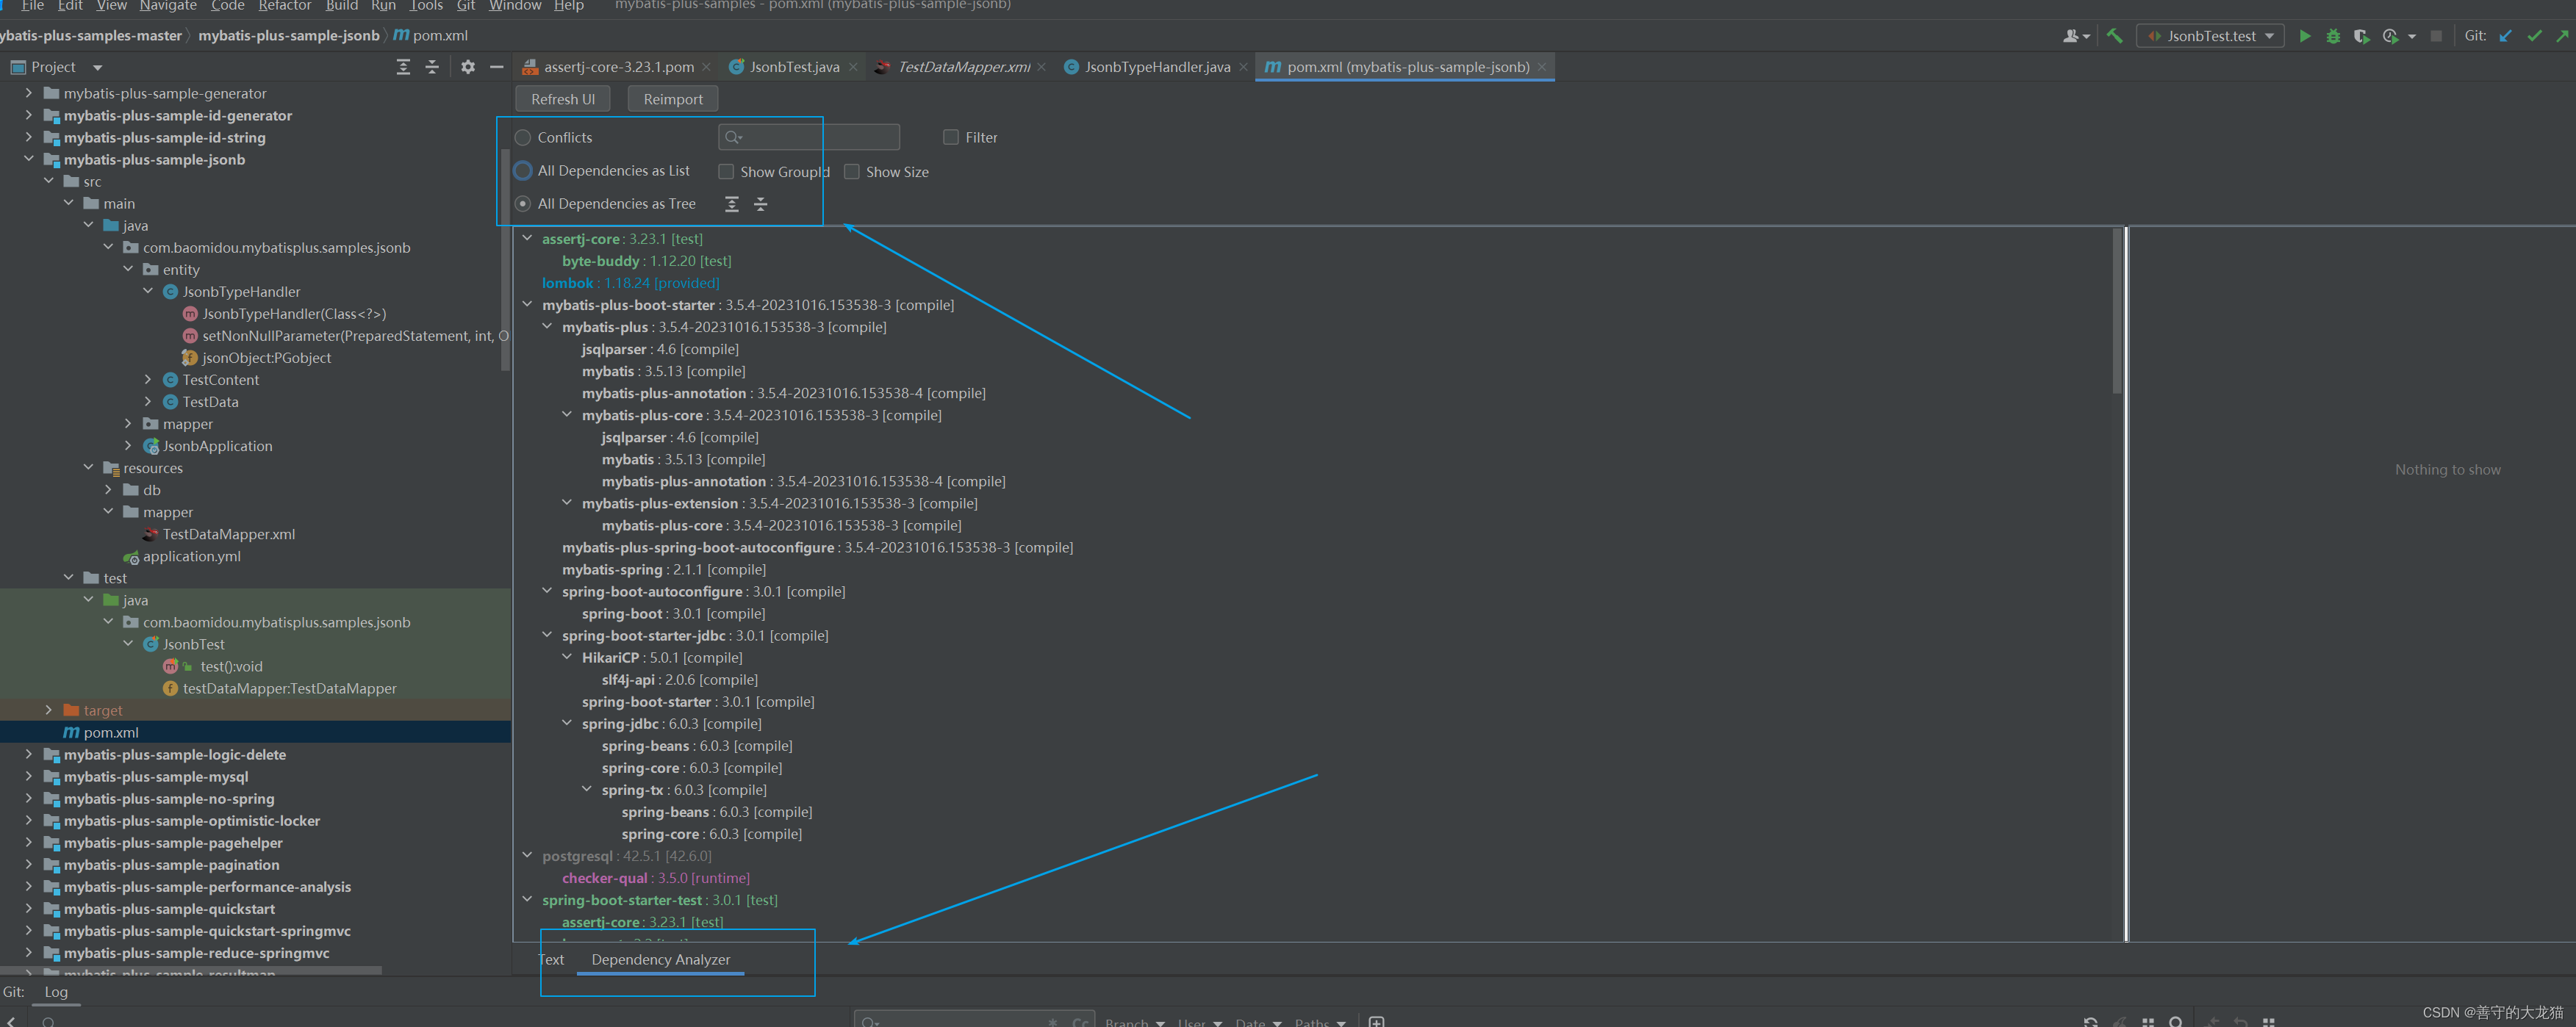Click the Refresh UI button
This screenshot has width=2576, height=1027.
pyautogui.click(x=562, y=99)
